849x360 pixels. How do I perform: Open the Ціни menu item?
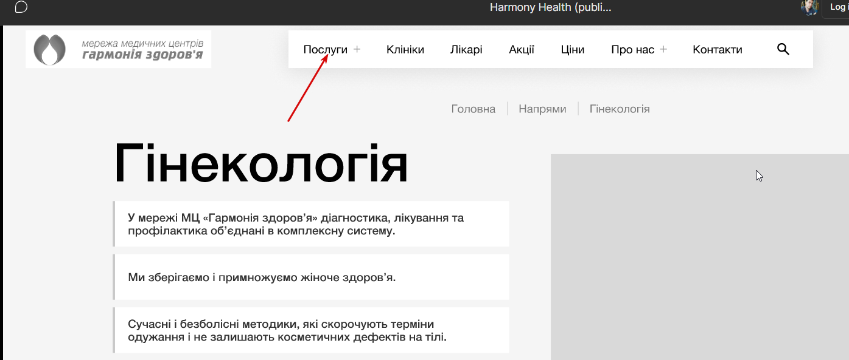[573, 50]
